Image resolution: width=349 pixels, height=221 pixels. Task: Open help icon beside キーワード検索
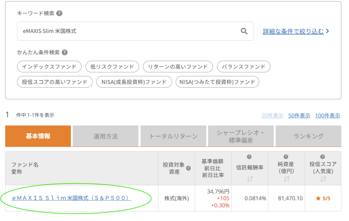pos(59,13)
